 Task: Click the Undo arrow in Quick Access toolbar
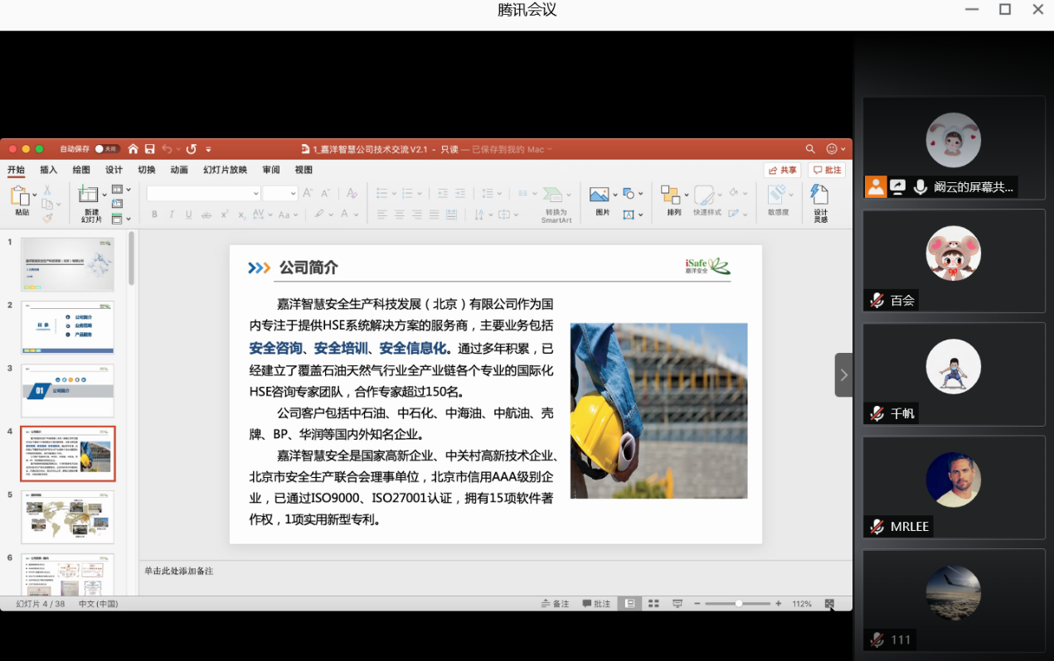click(x=168, y=149)
